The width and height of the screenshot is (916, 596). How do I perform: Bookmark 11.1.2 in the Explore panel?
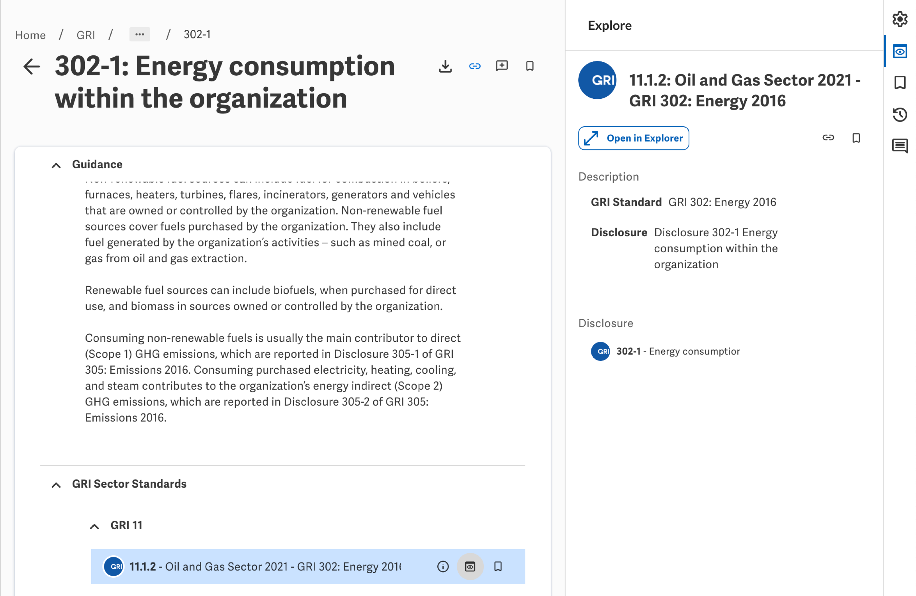pos(856,138)
